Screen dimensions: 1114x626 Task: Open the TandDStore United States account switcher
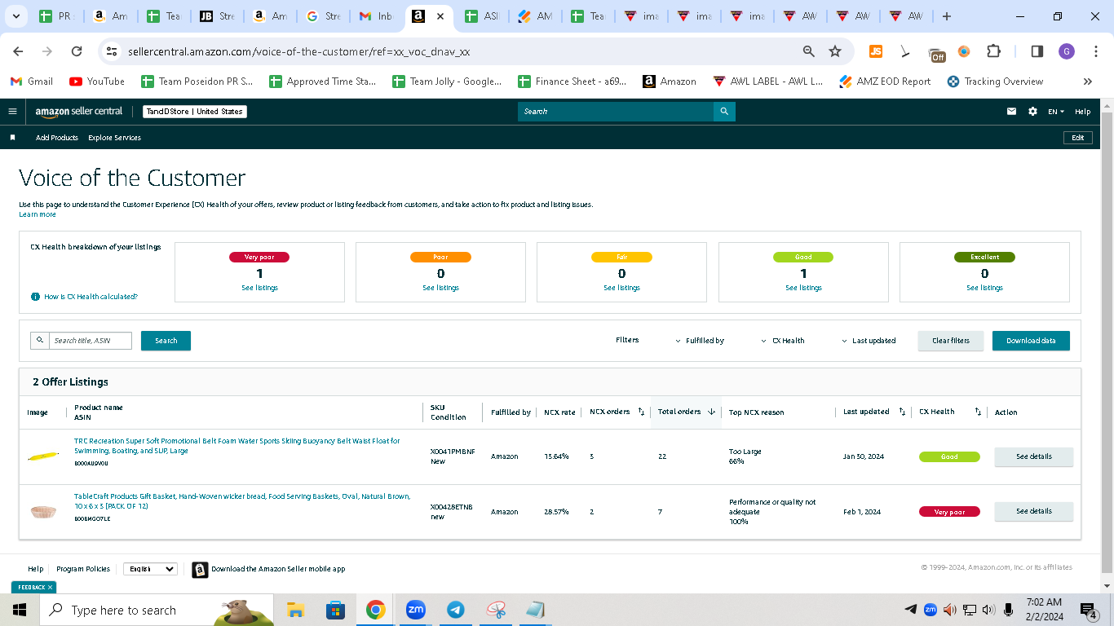click(195, 112)
